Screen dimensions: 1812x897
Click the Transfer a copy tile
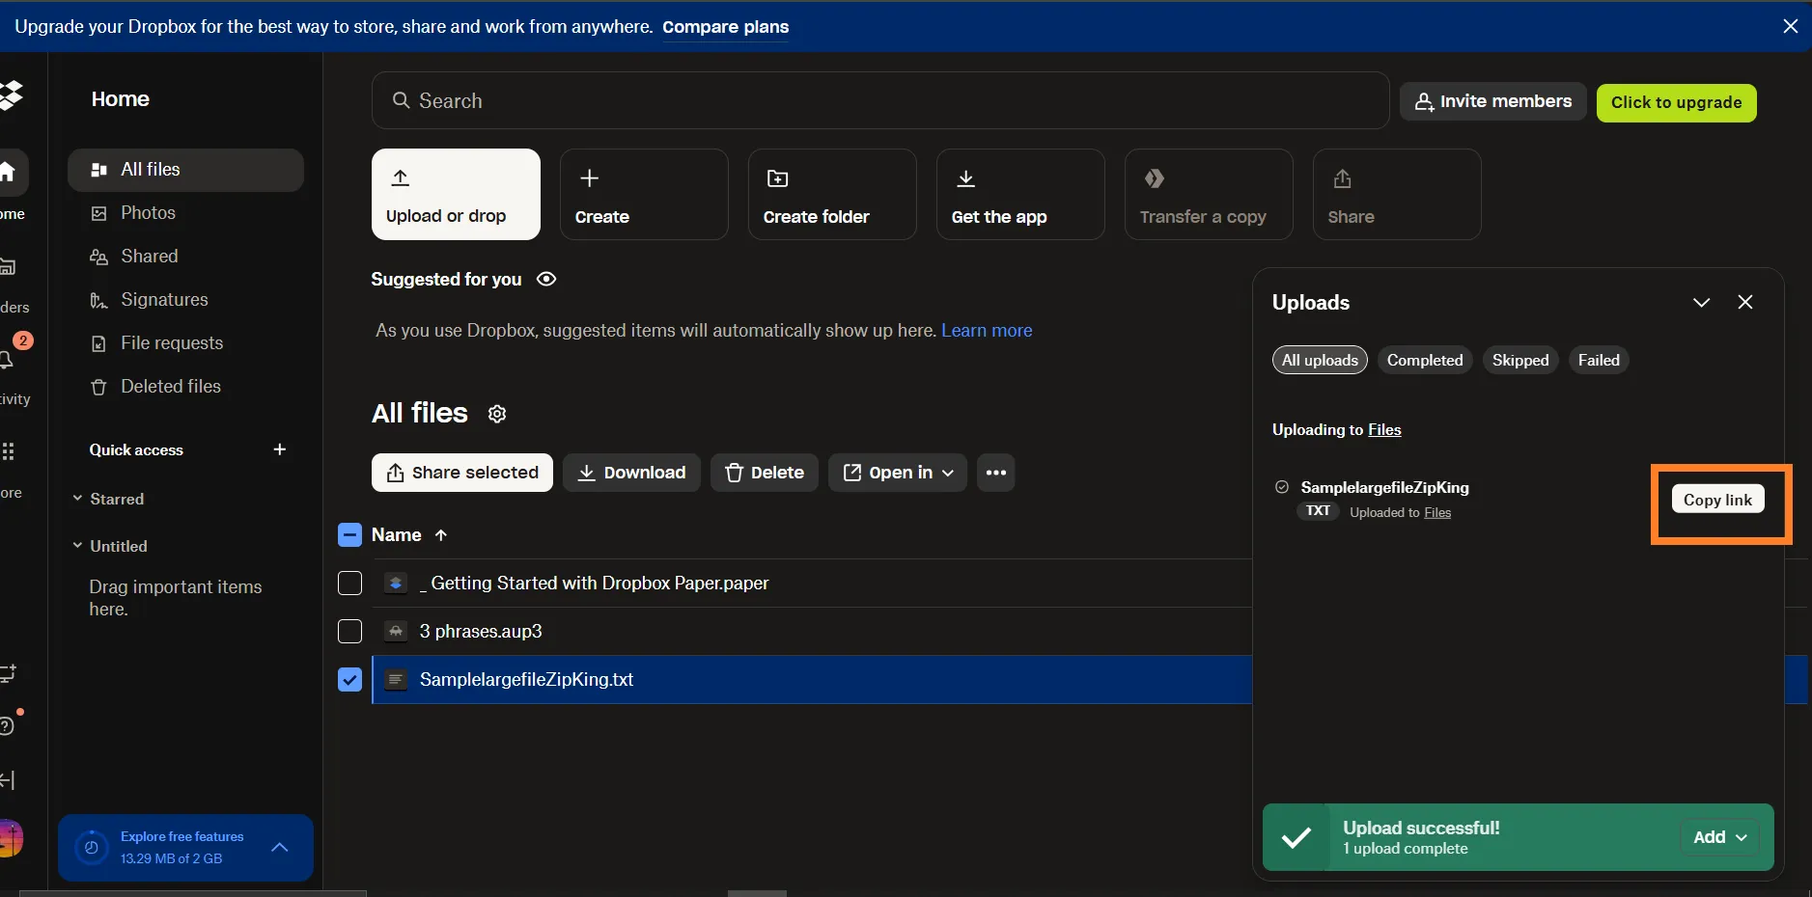coord(1209,194)
